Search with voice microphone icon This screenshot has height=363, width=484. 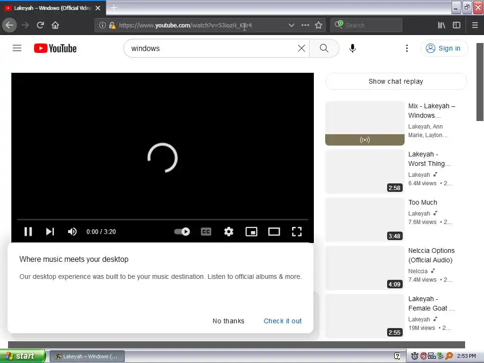coord(353,48)
